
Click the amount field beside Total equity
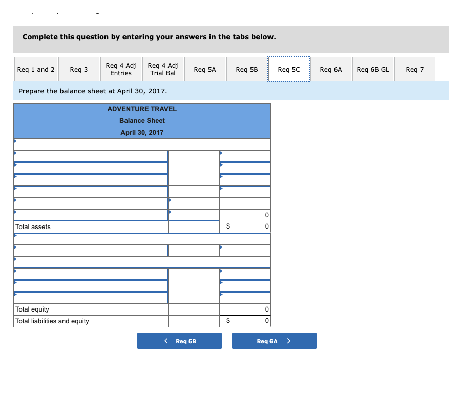(245, 309)
